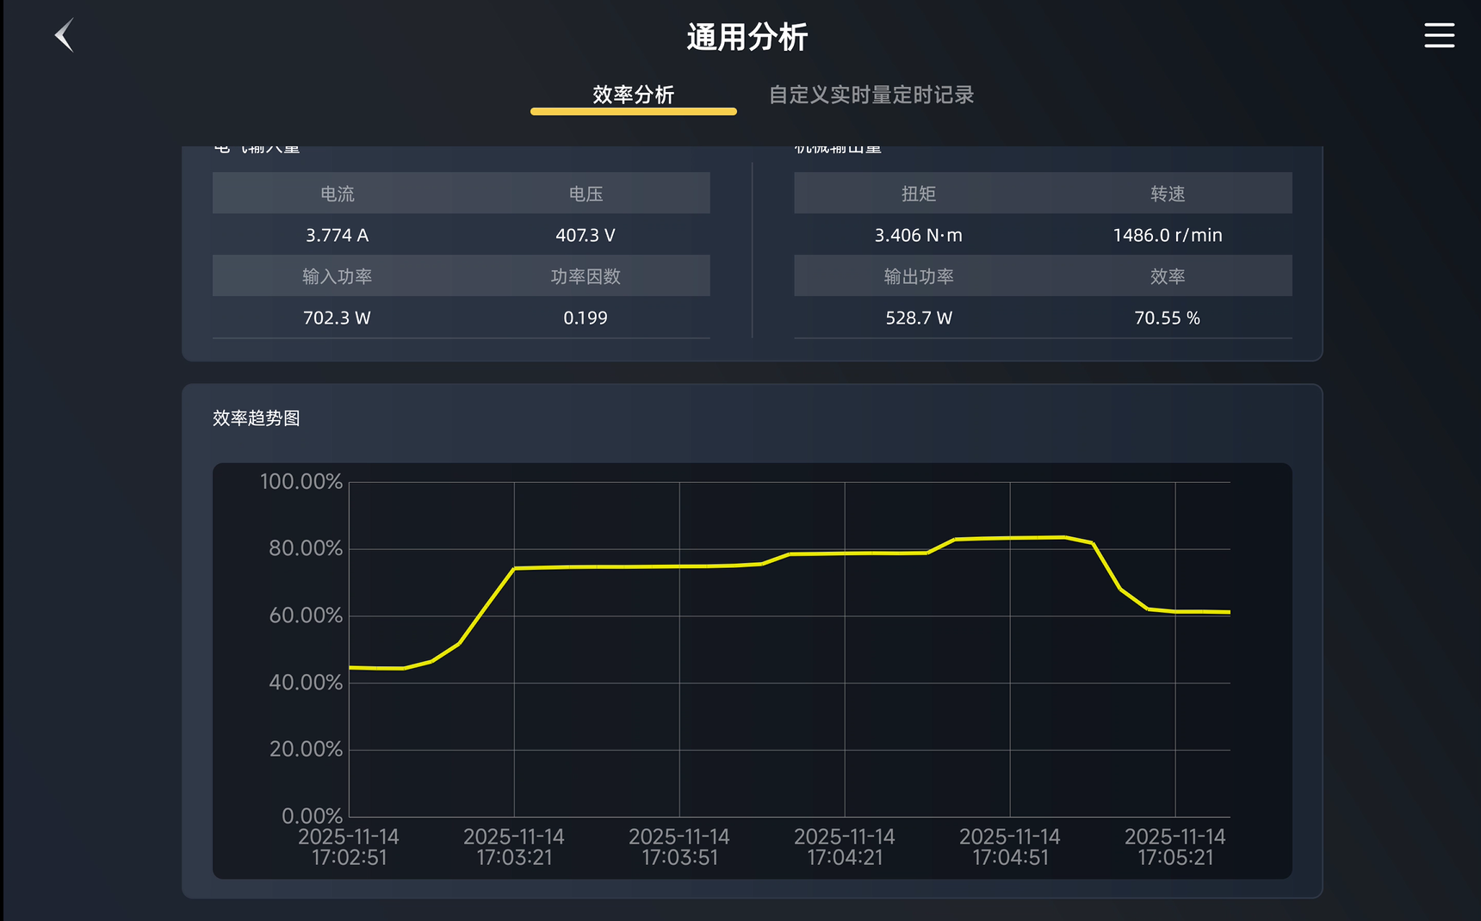Image resolution: width=1481 pixels, height=921 pixels.
Task: Click the 通用分析 page title
Action: [747, 37]
